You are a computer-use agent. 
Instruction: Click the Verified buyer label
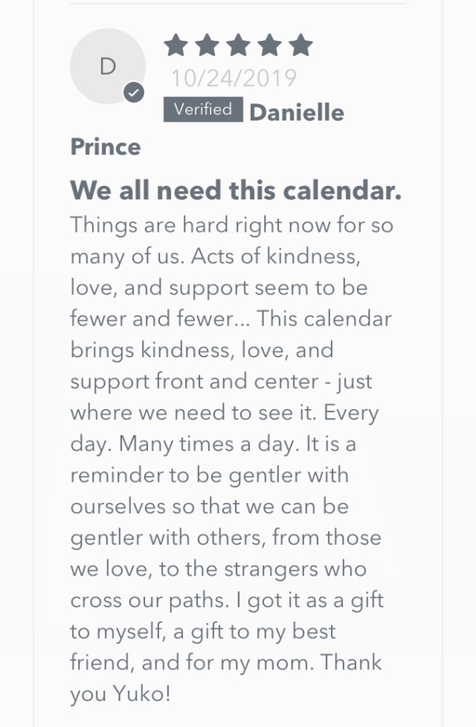(x=203, y=110)
